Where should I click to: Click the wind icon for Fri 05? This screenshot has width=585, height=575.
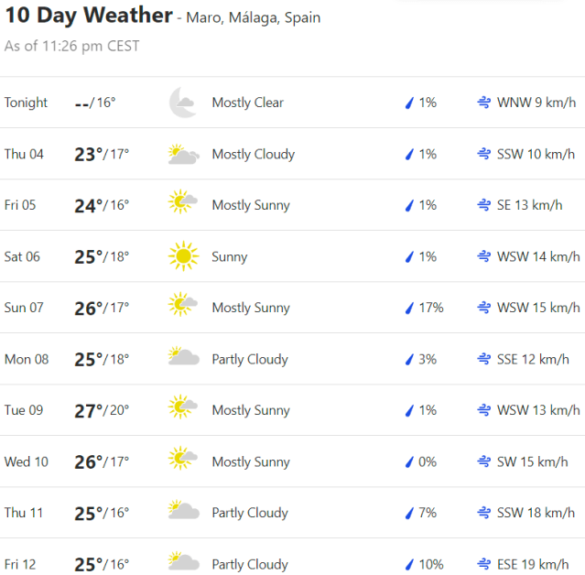tap(484, 206)
